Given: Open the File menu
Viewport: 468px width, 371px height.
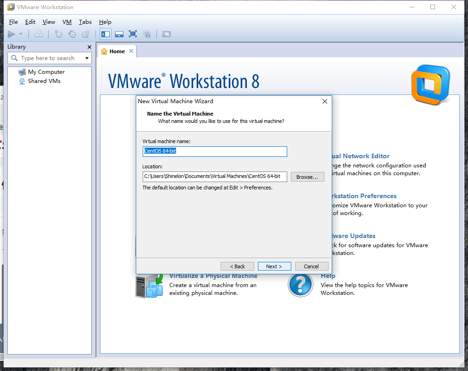Looking at the screenshot, I should [13, 22].
